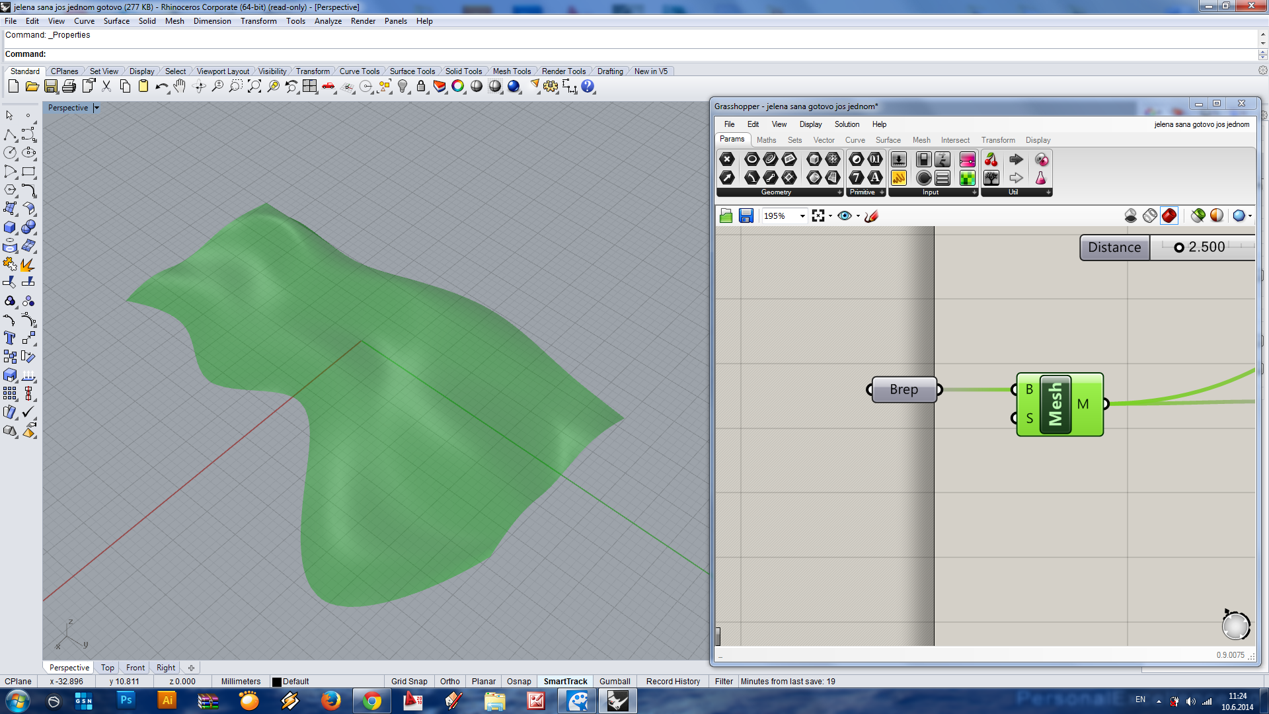Select the Pan hand tool
The height and width of the screenshot is (714, 1269).
[180, 87]
